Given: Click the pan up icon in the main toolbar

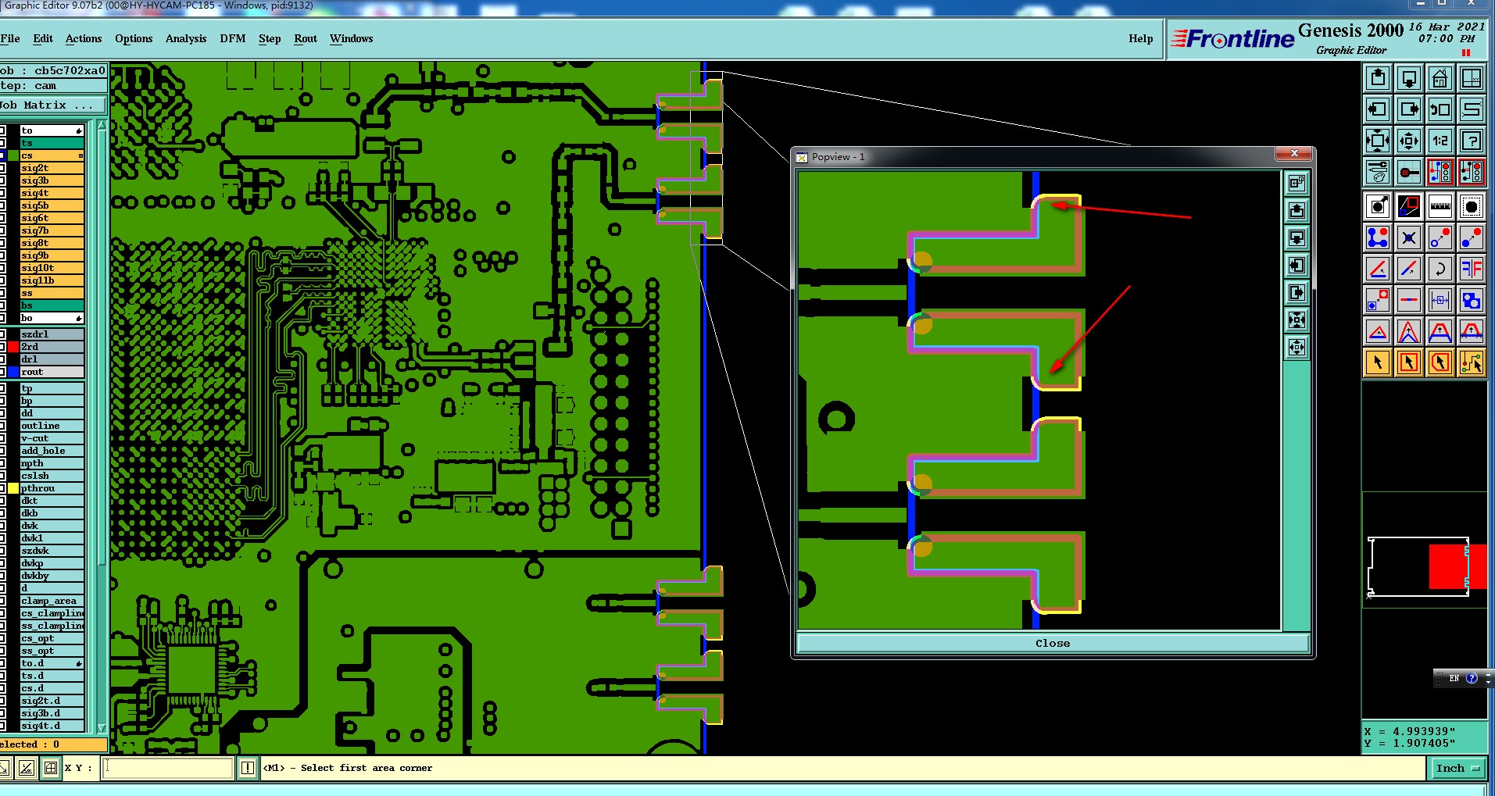Looking at the screenshot, I should (x=1378, y=78).
